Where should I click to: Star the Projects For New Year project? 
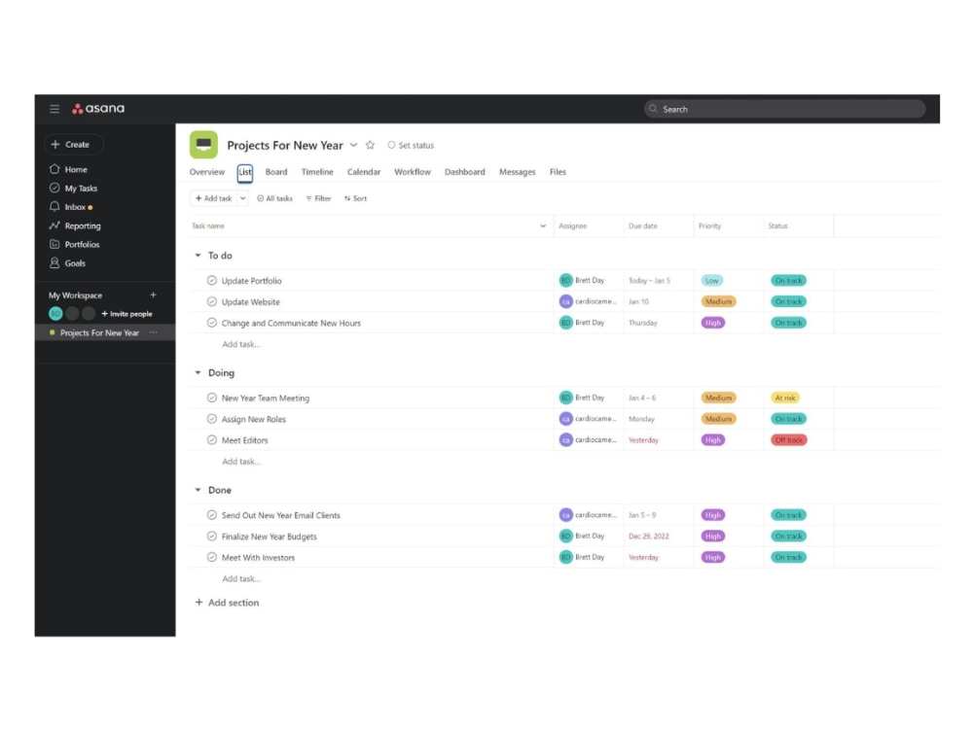(x=370, y=144)
